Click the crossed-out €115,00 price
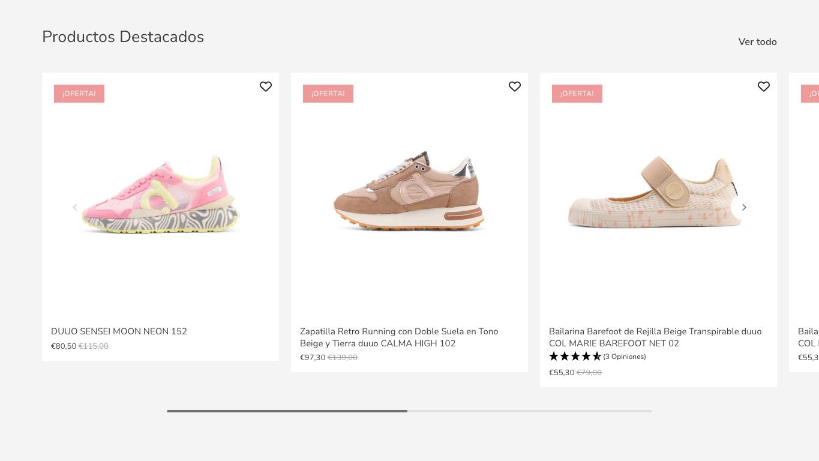Image resolution: width=819 pixels, height=461 pixels. click(x=94, y=346)
